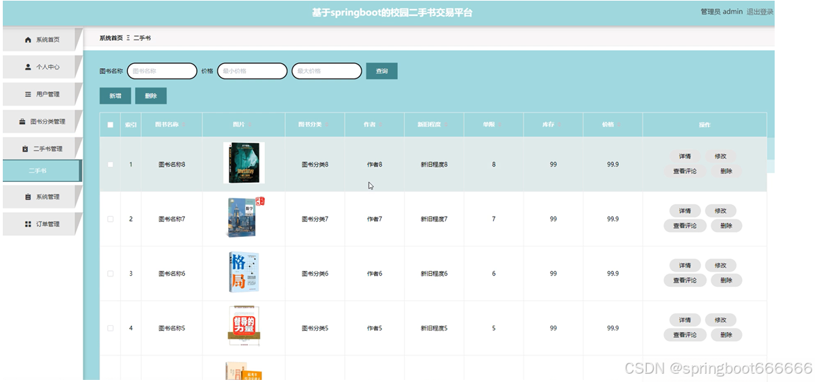815x382 pixels.
Task: Open the book cover thumbnail for 图书名称5
Action: click(244, 326)
